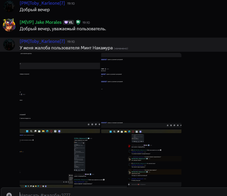The height and width of the screenshot is (196, 227).
Task: Open Toby_Karleone's avatar on the complaint message
Action: coord(9,45)
